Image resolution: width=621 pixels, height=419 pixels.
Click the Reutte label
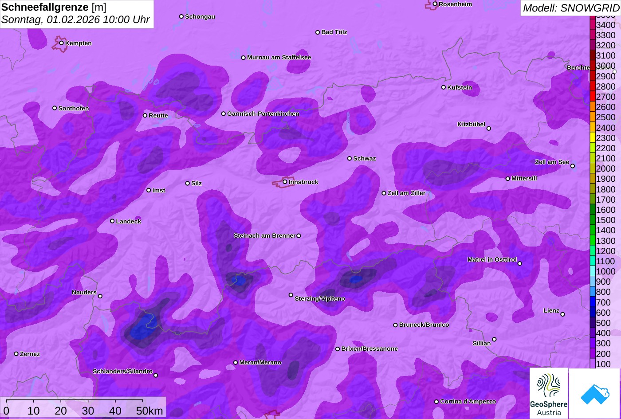[158, 115]
